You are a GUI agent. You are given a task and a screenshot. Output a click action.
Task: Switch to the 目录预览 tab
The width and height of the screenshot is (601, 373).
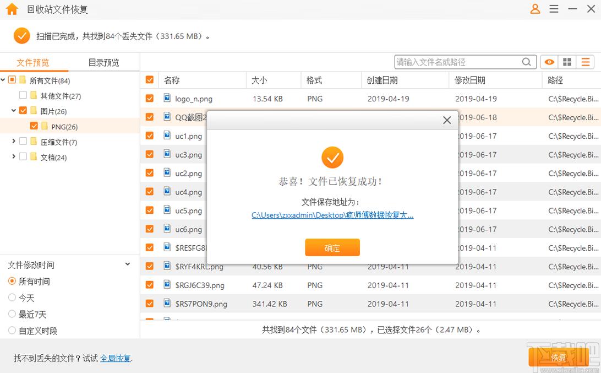point(104,63)
